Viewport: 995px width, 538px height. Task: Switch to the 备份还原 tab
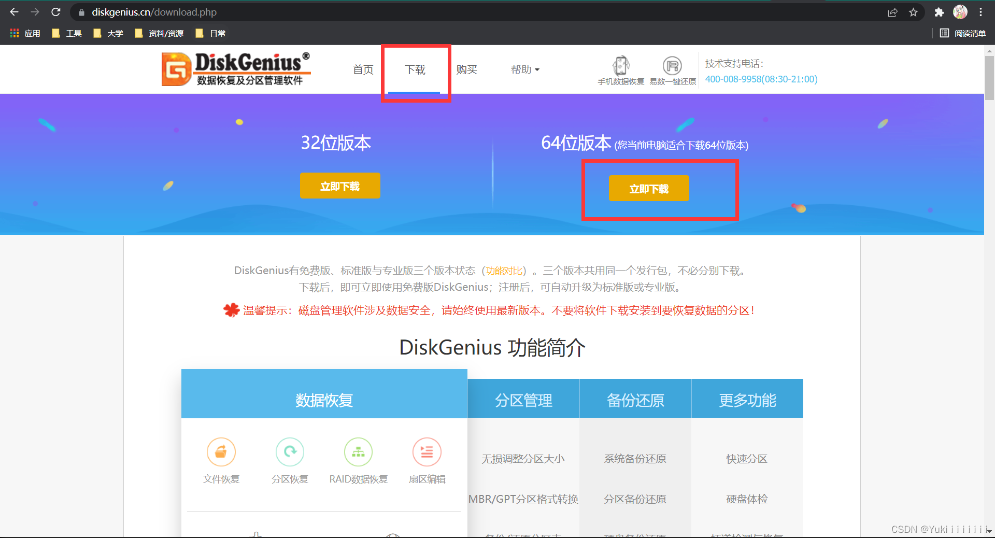[635, 399]
